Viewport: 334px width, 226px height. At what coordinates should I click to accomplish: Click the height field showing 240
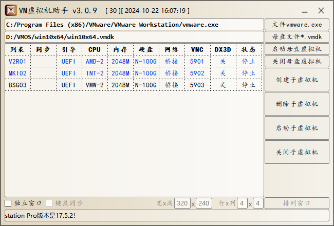[204, 203]
